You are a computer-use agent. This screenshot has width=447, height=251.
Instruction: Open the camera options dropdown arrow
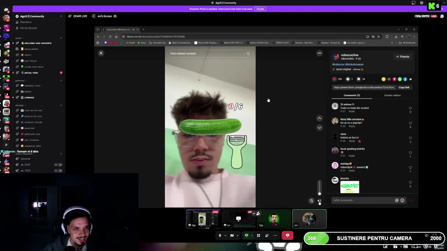(237, 235)
